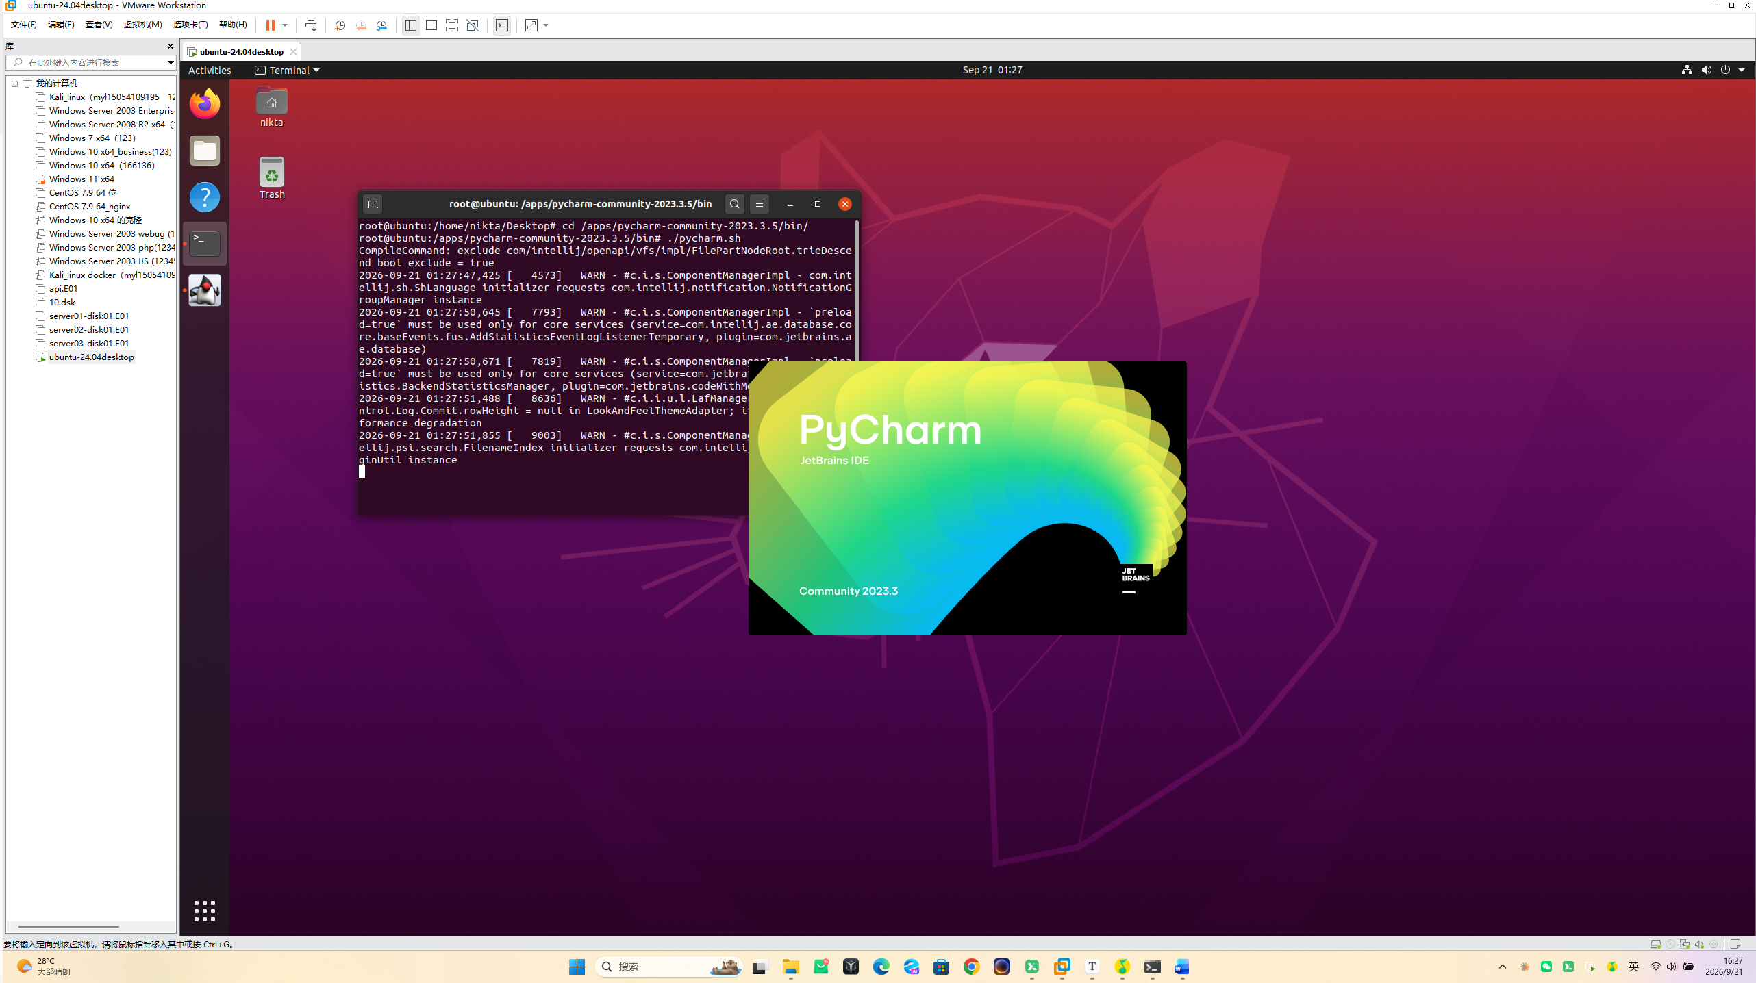
Task: Open Task View on the Windows taskbar
Action: pyautogui.click(x=760, y=967)
